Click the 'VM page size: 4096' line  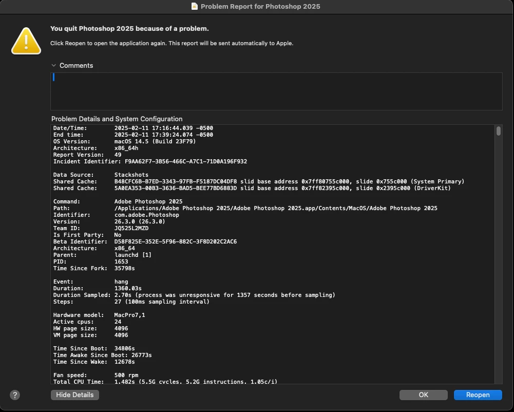90,335
